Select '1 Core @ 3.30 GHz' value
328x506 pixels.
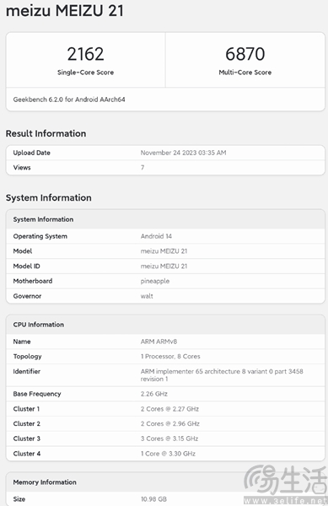(168, 454)
